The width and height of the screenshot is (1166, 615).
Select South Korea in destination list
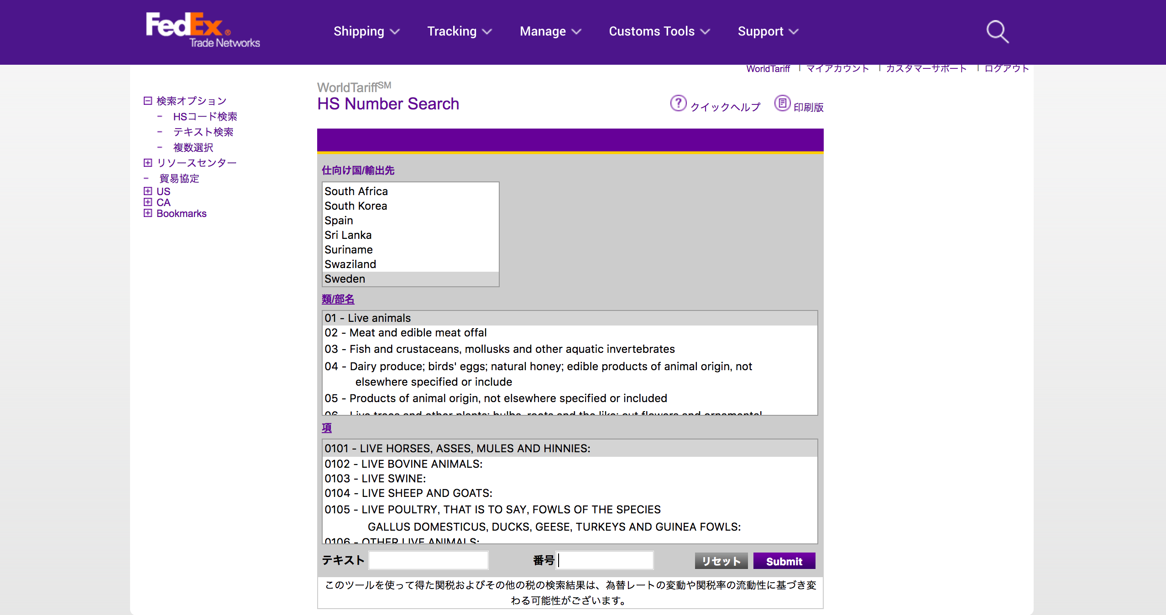click(x=410, y=206)
